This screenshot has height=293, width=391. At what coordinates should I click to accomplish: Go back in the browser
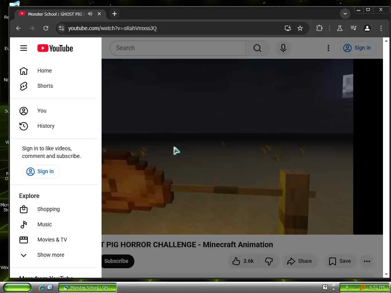(x=18, y=28)
